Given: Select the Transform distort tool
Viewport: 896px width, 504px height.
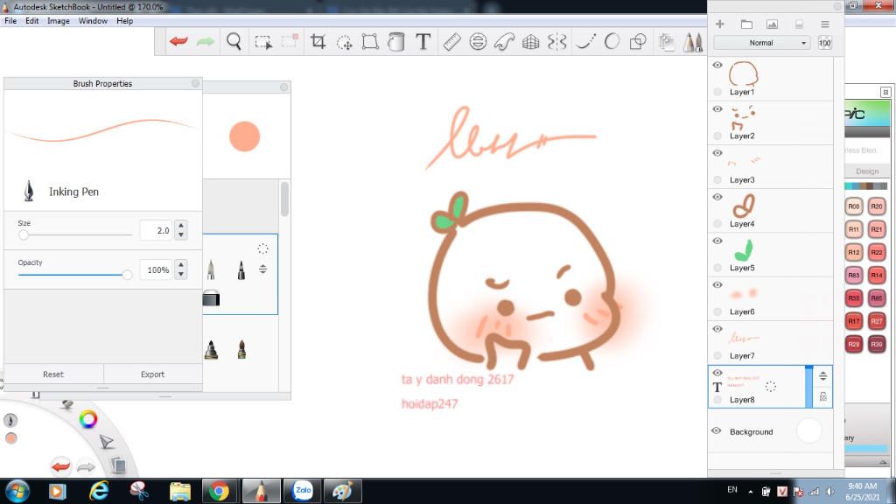Looking at the screenshot, I should point(370,42).
